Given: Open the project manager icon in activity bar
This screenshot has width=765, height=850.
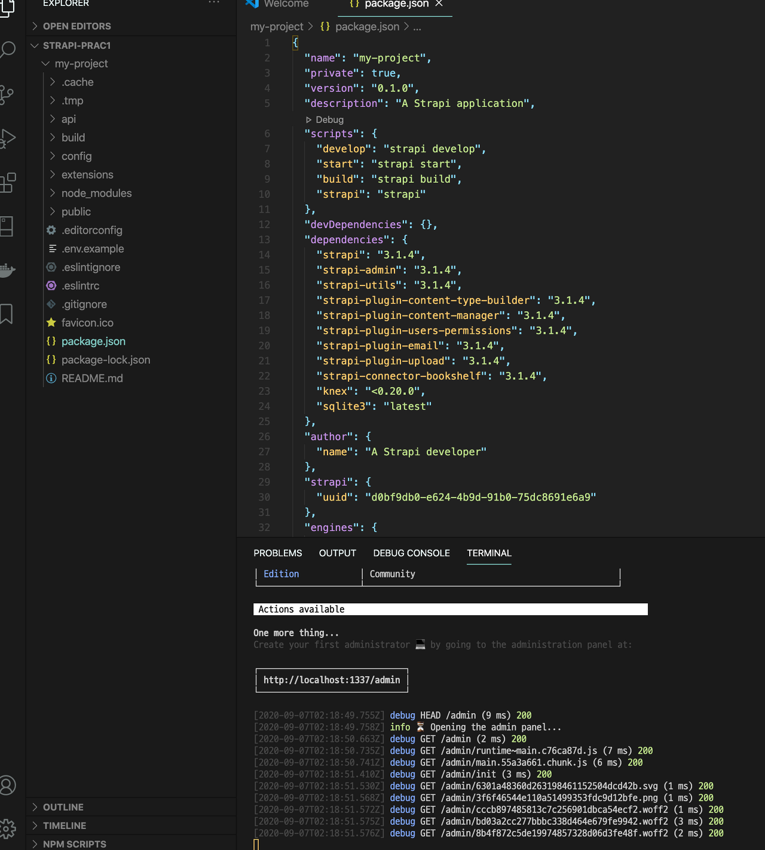Looking at the screenshot, I should point(7,226).
